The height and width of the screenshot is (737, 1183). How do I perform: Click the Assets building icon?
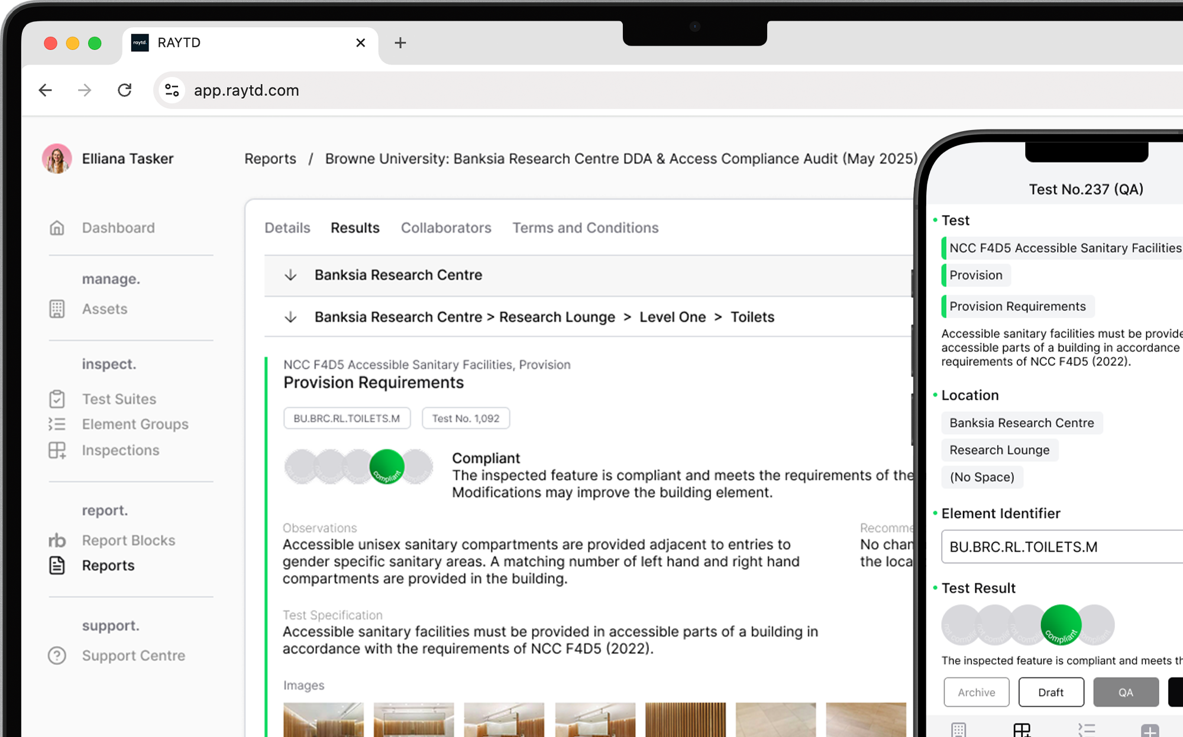coord(57,309)
